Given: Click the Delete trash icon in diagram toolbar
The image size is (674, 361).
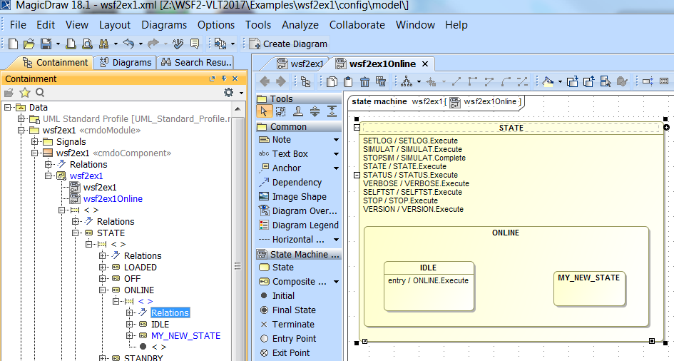Looking at the screenshot, I should [364, 81].
